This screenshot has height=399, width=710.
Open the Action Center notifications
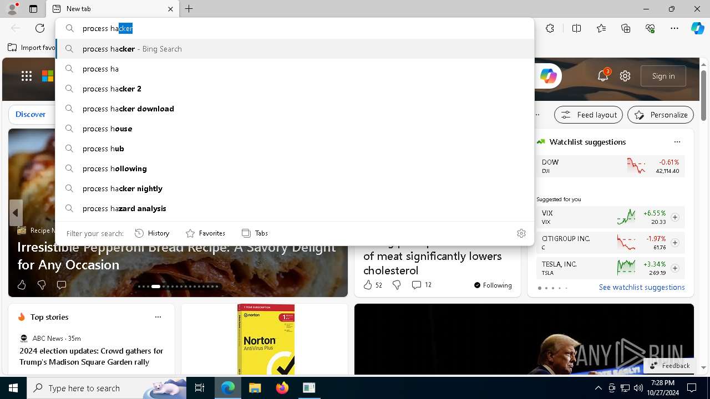tap(692, 388)
